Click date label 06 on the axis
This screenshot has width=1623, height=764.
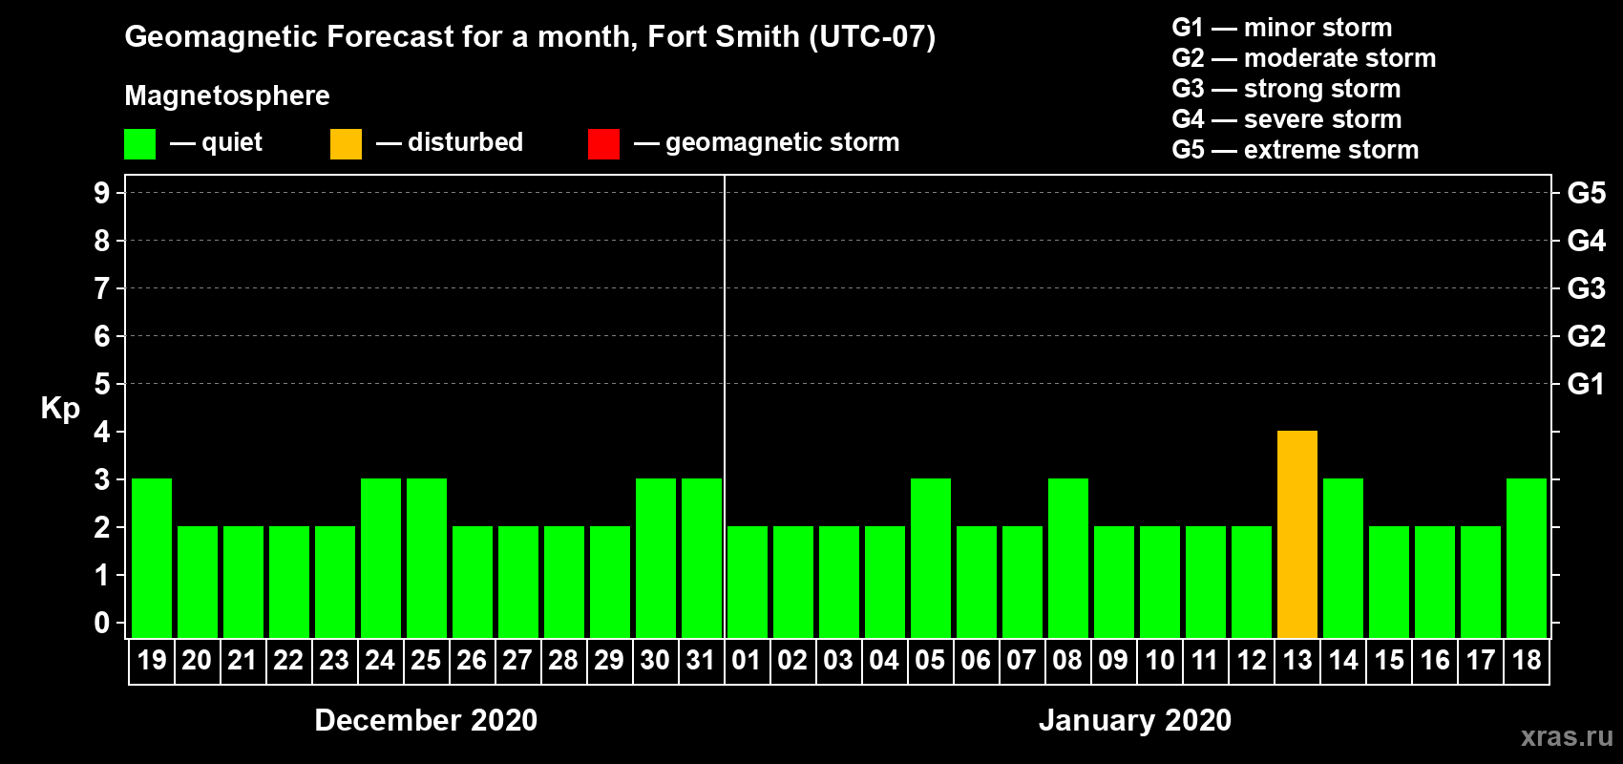(976, 660)
